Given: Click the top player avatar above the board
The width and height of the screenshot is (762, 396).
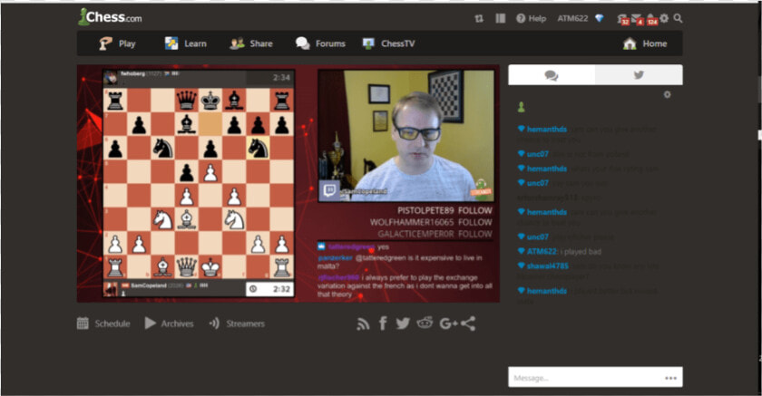Looking at the screenshot, I should click(x=111, y=78).
